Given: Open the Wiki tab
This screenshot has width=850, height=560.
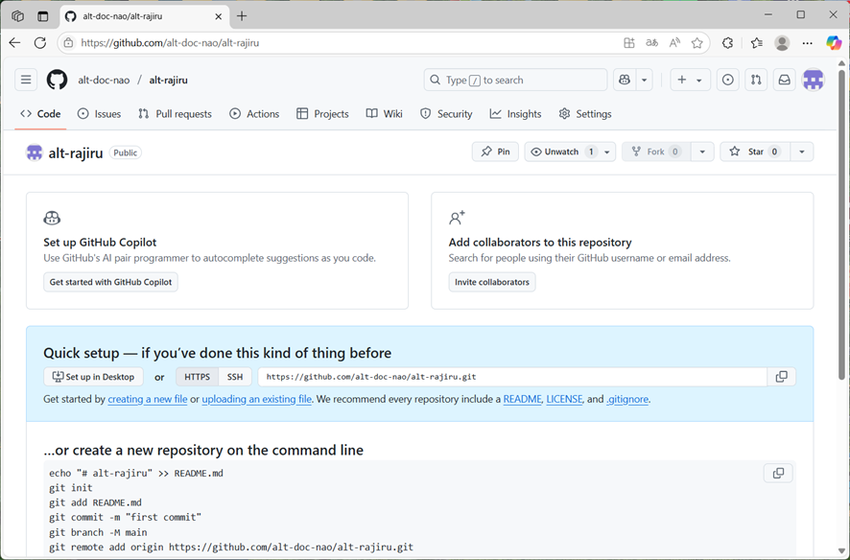Looking at the screenshot, I should 385,114.
